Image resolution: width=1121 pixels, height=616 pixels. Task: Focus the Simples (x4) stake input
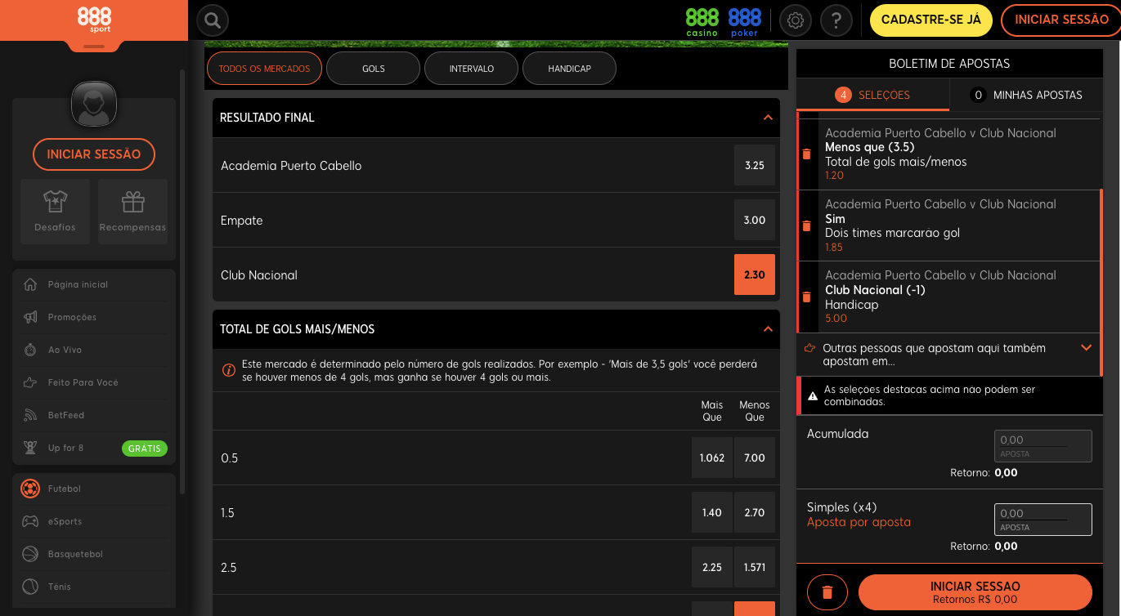click(1043, 520)
